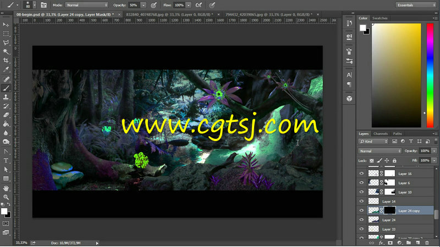This screenshot has height=247, width=440.
Task: Open the Flow slider arrow
Action: pos(189,5)
